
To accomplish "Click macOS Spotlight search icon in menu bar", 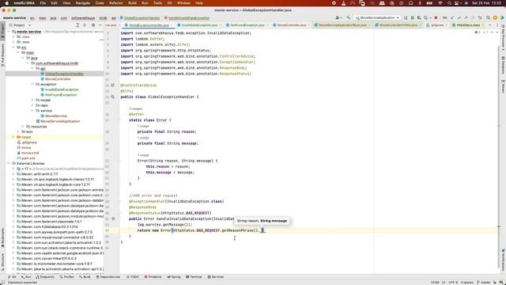I will point(449,3).
